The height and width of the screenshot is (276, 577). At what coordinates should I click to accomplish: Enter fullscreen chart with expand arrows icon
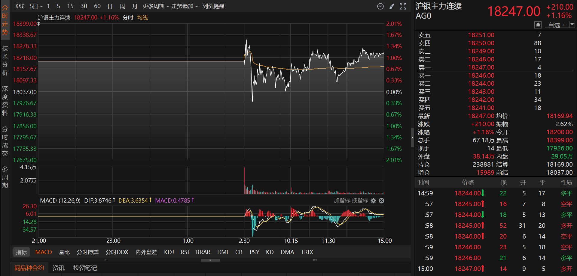click(x=403, y=6)
